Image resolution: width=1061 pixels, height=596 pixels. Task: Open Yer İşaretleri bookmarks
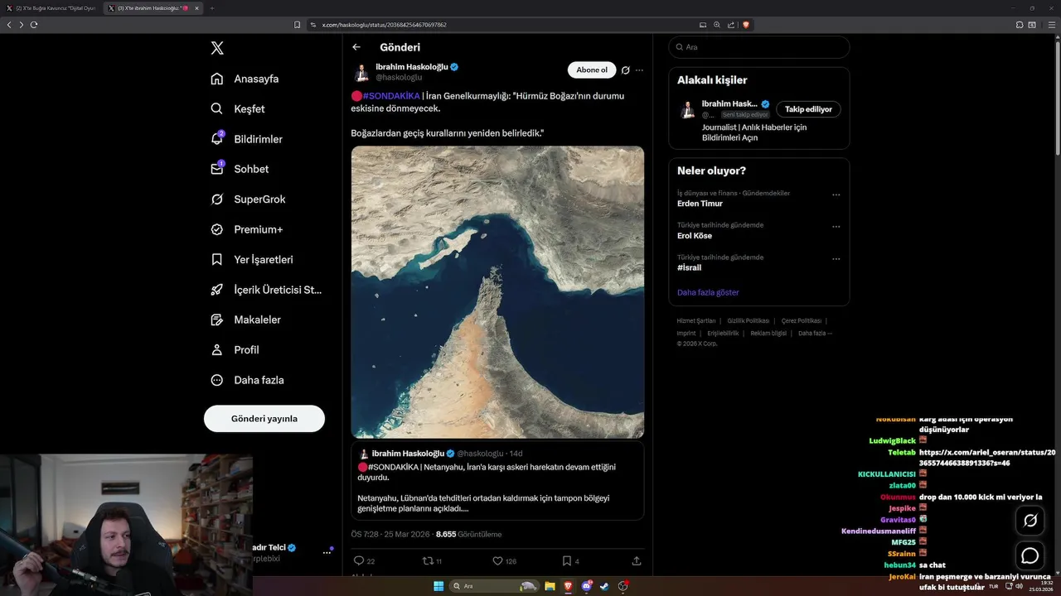pos(251,259)
